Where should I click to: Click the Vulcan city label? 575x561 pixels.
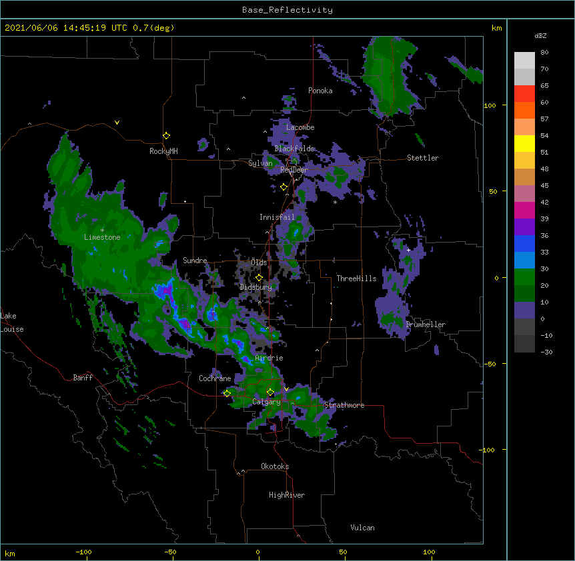point(362,528)
